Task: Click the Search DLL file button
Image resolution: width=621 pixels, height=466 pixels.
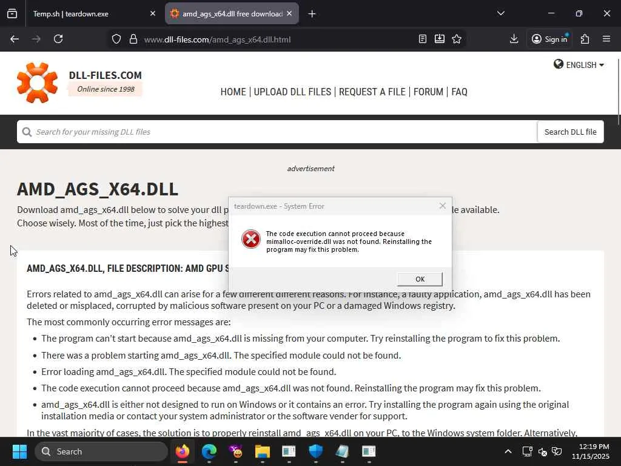Action: (570, 132)
